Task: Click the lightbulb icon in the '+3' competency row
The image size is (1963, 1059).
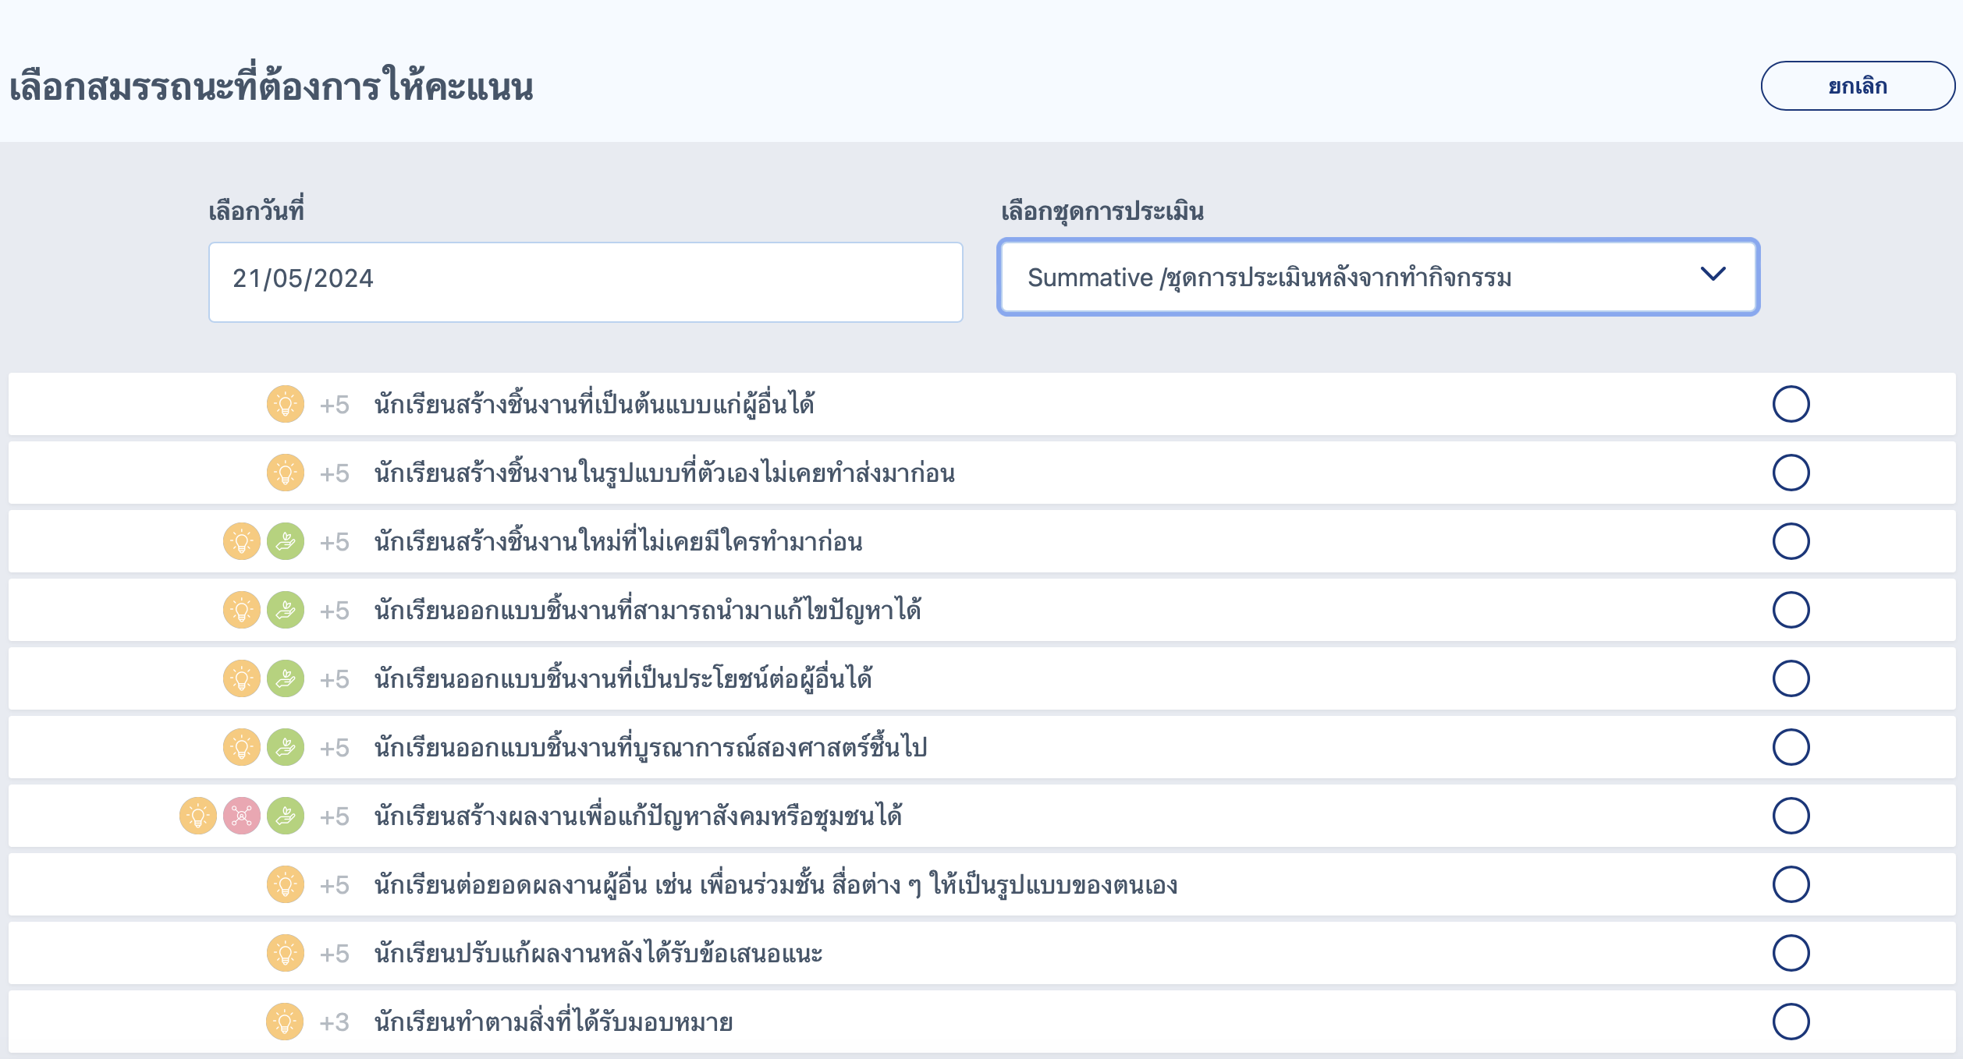Action: click(x=286, y=1021)
